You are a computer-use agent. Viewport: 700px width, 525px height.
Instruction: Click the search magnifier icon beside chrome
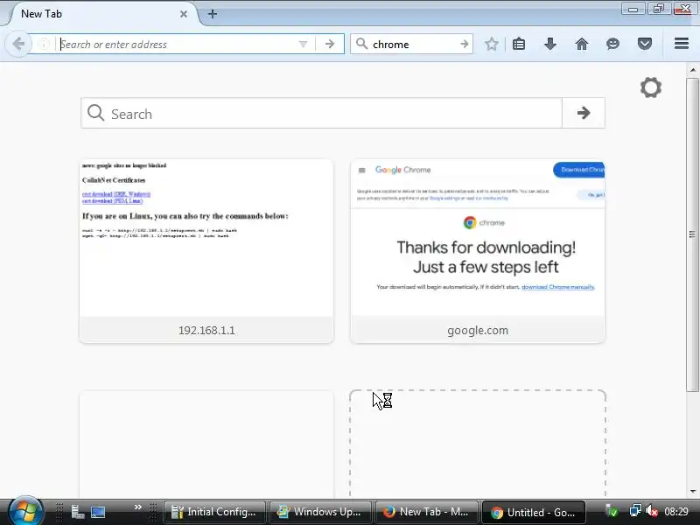click(362, 44)
